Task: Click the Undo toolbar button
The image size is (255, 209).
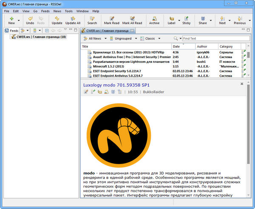Action: pos(30,20)
